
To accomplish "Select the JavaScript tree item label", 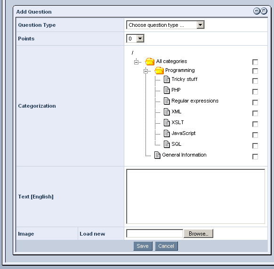I will pyautogui.click(x=184, y=133).
